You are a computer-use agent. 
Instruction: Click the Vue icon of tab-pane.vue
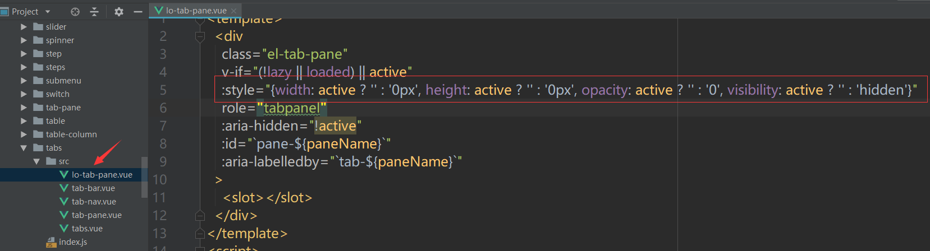(x=64, y=215)
